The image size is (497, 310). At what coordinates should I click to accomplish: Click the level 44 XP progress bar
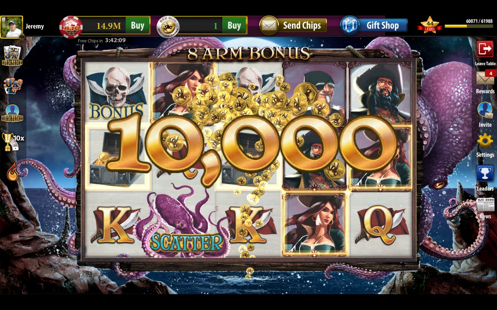point(468,26)
